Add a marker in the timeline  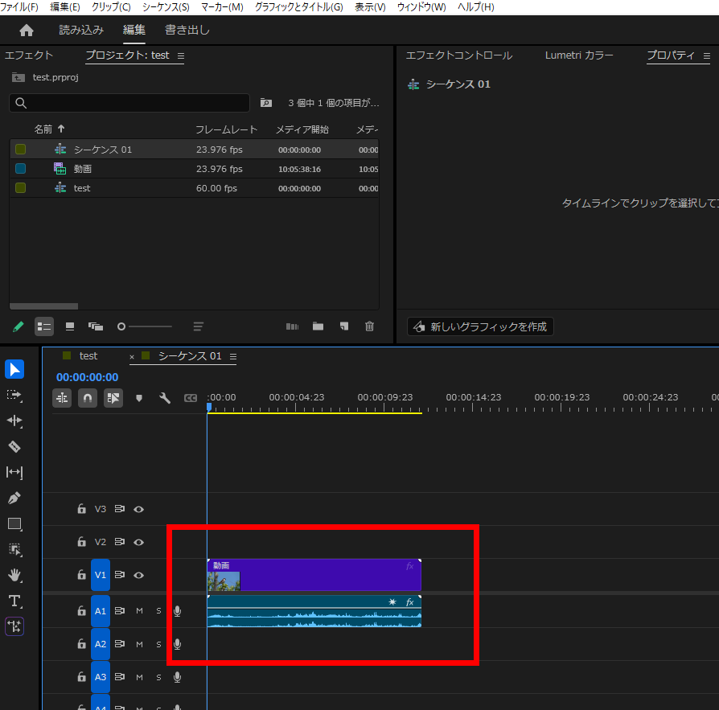(x=139, y=398)
